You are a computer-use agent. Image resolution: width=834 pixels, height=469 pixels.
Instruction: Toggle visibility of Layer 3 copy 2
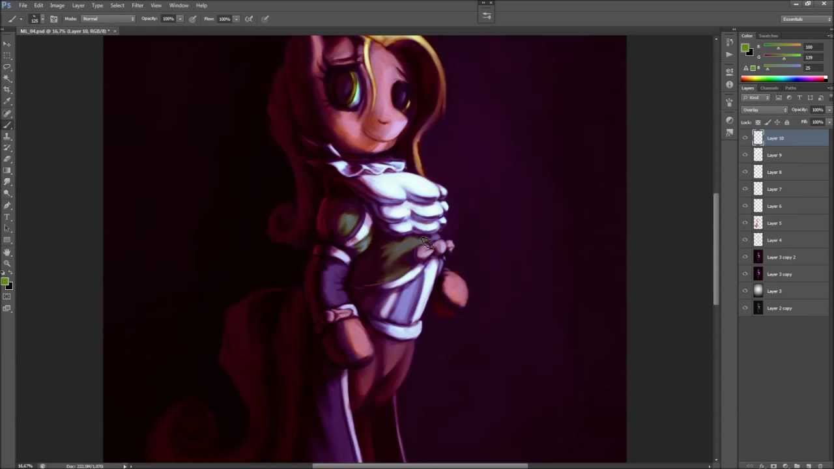tap(745, 257)
